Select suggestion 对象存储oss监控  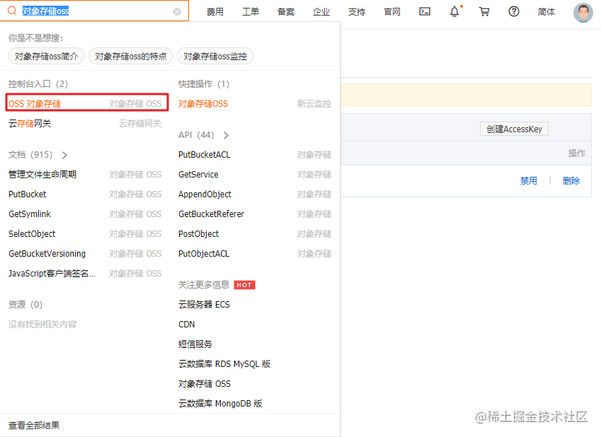[x=215, y=57]
